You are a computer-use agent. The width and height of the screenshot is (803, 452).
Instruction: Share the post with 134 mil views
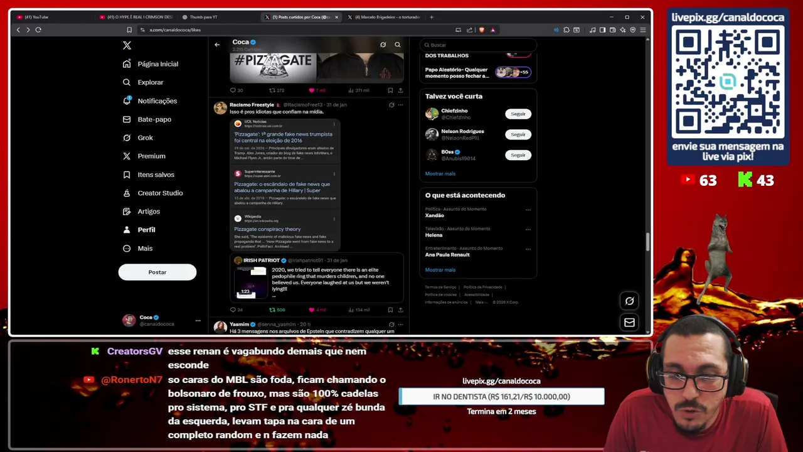click(400, 309)
